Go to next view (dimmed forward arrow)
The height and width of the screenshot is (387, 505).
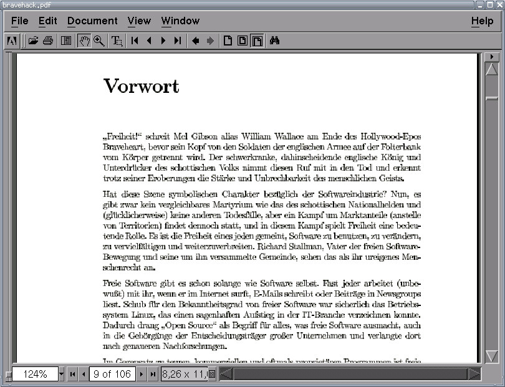pos(210,41)
